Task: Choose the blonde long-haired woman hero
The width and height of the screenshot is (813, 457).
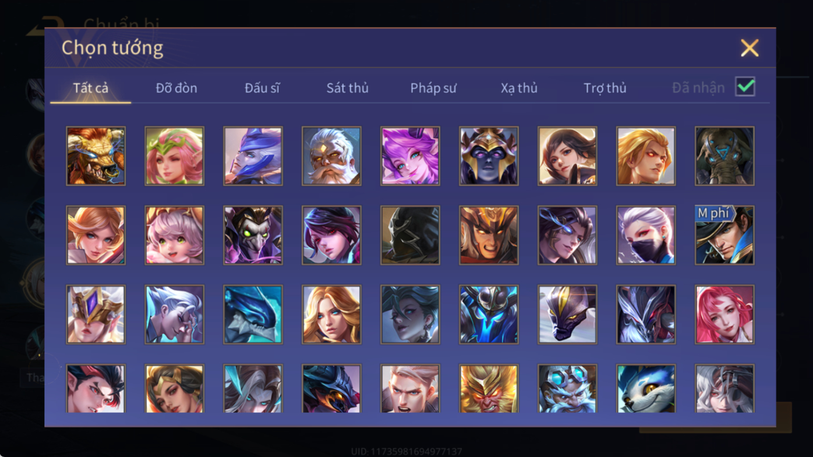Action: tap(331, 314)
